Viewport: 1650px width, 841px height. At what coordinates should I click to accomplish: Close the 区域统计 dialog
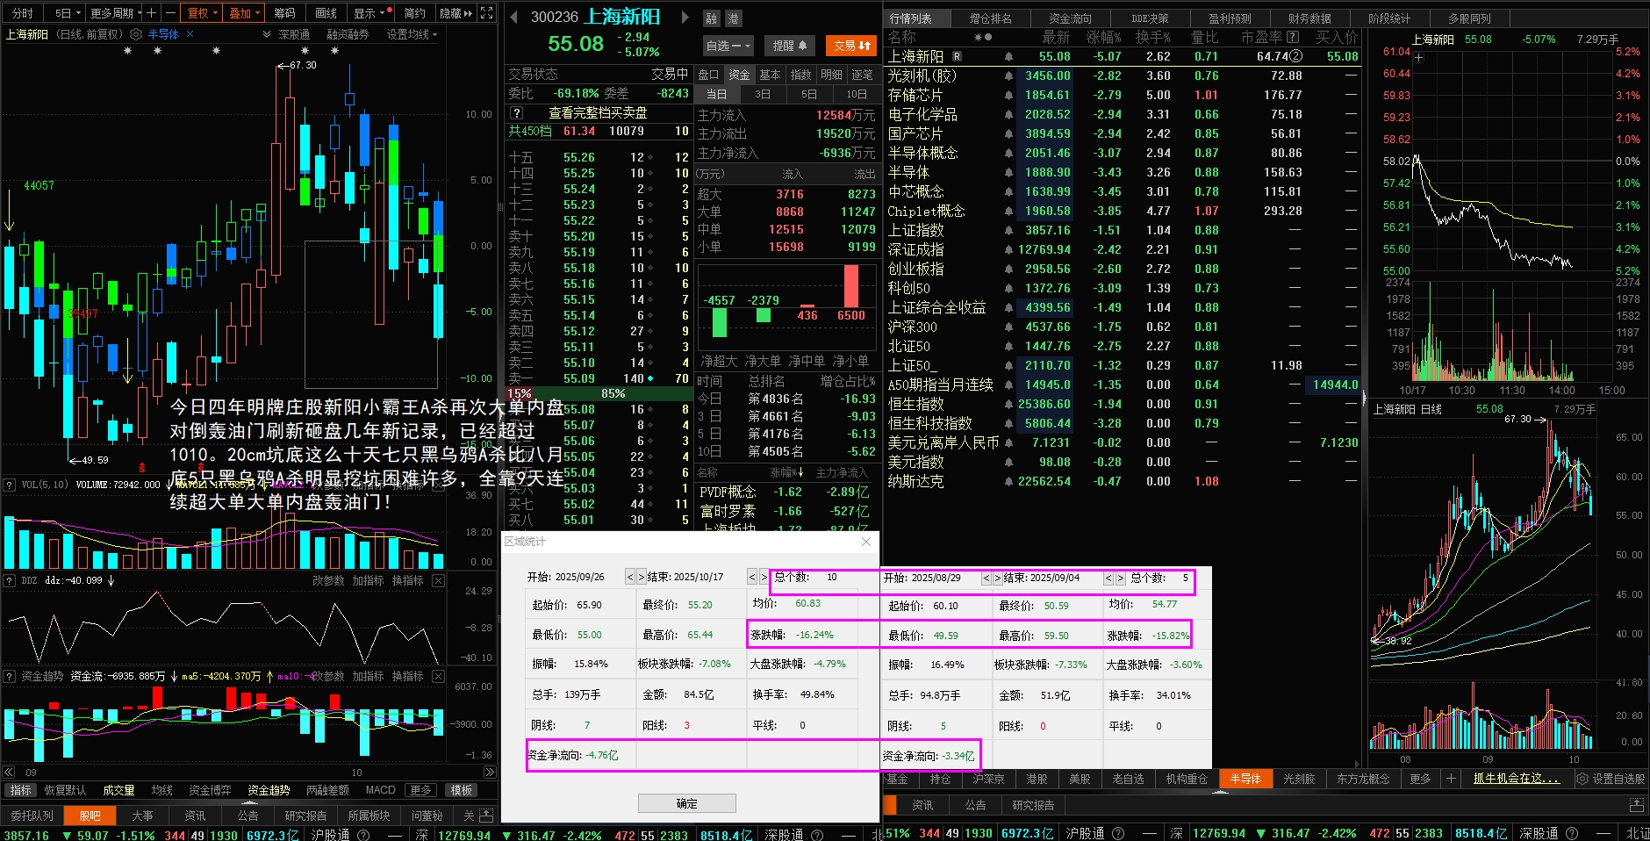(866, 542)
